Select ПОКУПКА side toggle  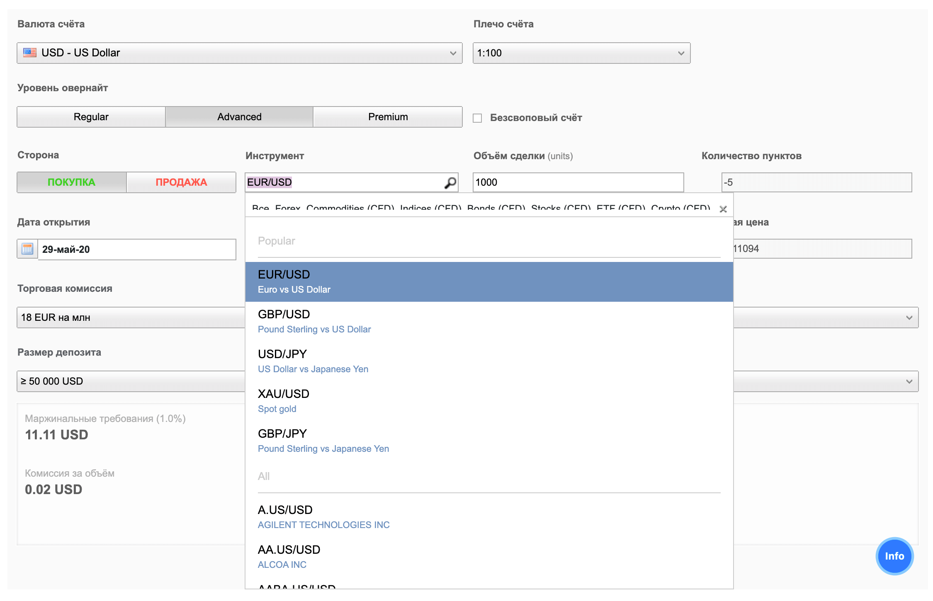coord(71,182)
